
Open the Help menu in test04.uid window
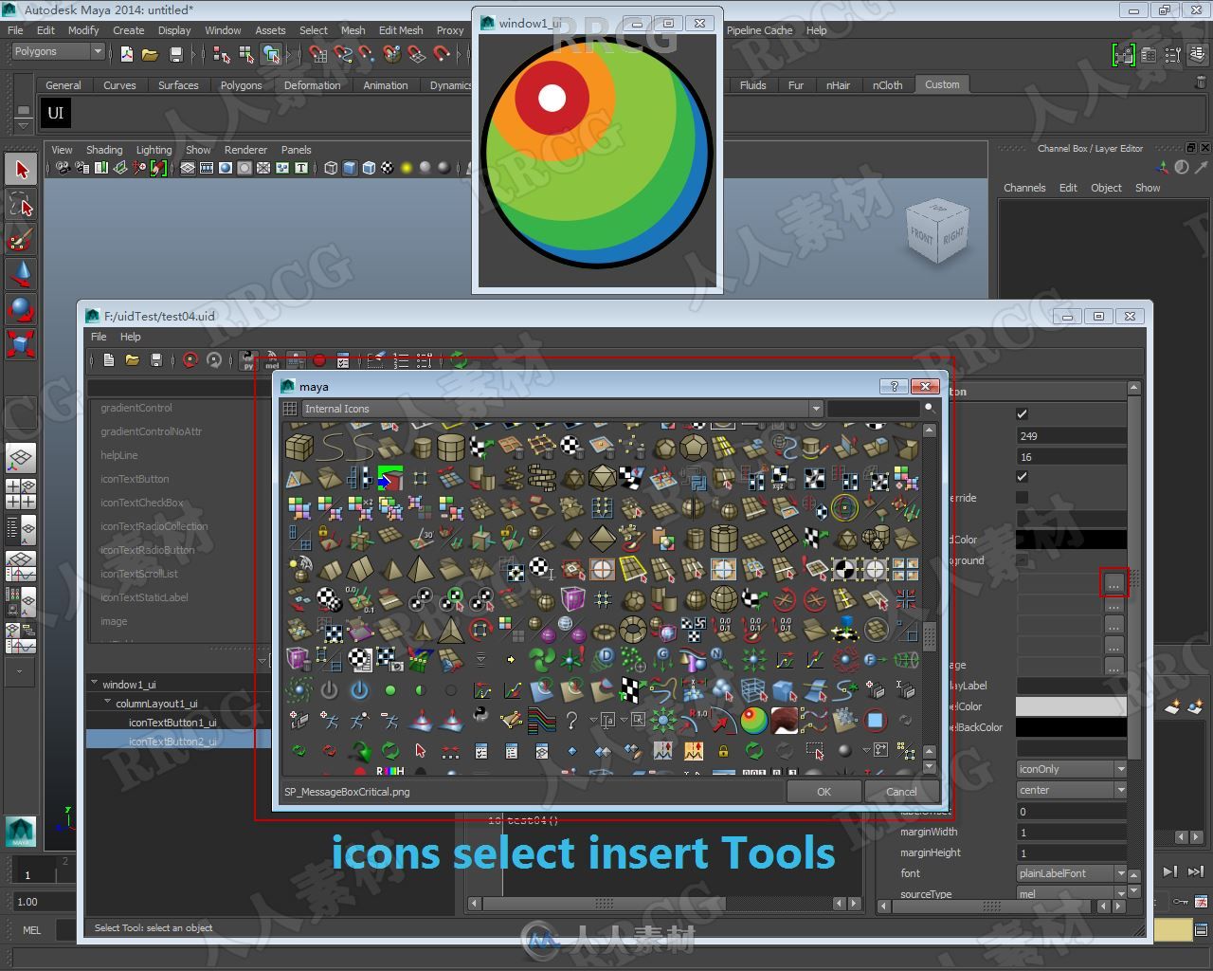pyautogui.click(x=130, y=337)
